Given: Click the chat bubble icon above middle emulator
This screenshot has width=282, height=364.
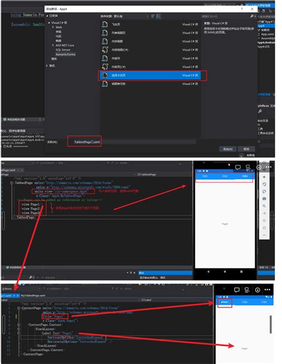Looking at the screenshot, I should pos(238,167).
